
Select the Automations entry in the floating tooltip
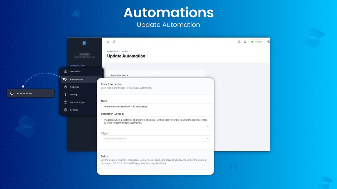coord(24,93)
